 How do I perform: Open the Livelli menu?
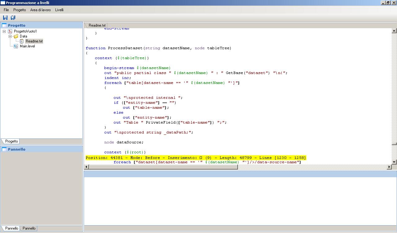coord(59,10)
